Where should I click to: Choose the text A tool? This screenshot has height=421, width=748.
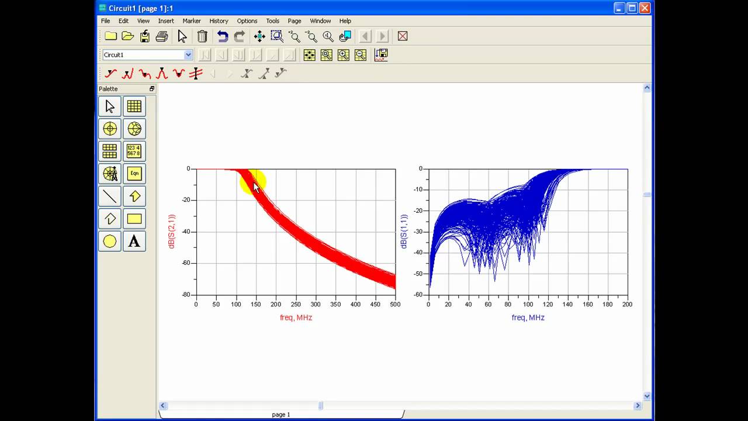point(134,241)
